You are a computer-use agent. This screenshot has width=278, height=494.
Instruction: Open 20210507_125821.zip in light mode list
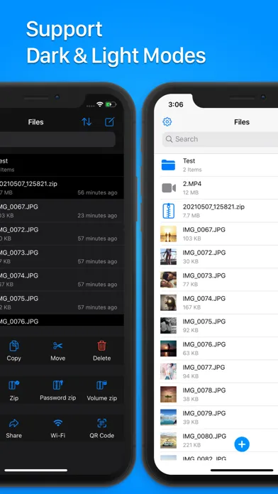[216, 211]
